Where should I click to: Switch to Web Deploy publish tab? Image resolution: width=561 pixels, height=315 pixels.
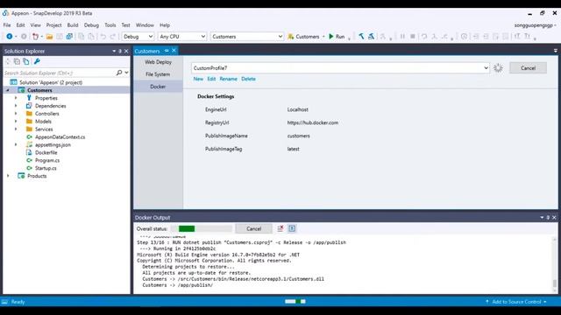coord(158,62)
